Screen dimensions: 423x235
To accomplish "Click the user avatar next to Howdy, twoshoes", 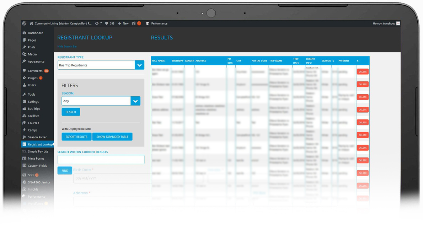I will click(398, 23).
